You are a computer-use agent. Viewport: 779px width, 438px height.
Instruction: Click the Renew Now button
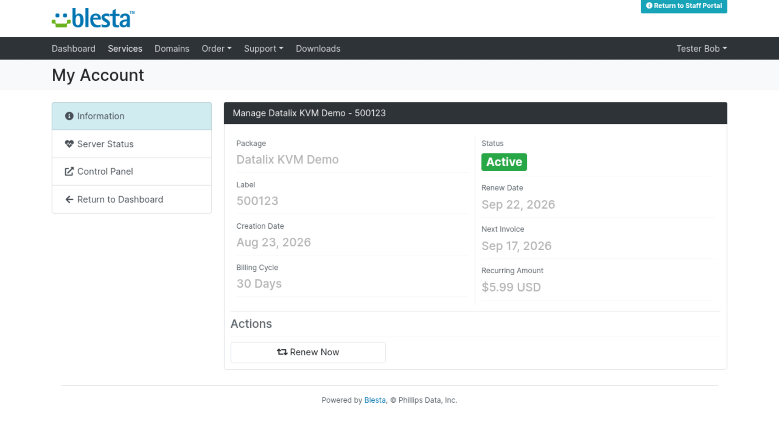tap(308, 352)
